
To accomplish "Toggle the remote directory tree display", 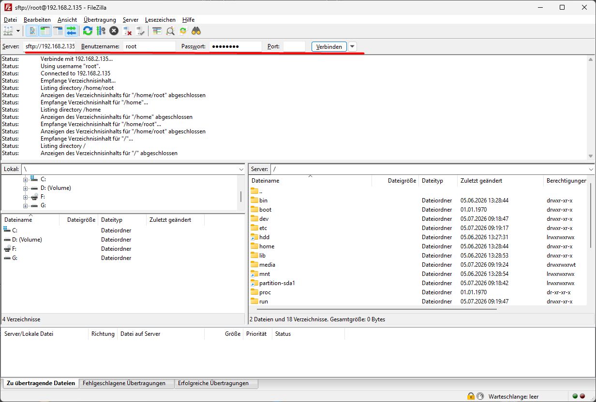I will (59, 31).
